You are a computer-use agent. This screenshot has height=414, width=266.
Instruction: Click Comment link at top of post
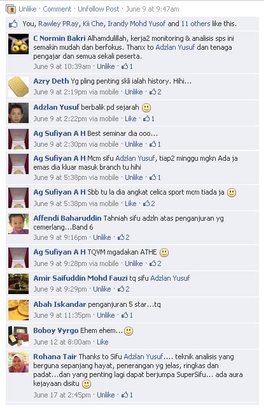click(x=57, y=9)
